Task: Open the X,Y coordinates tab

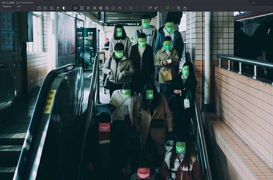Action: 19,6
